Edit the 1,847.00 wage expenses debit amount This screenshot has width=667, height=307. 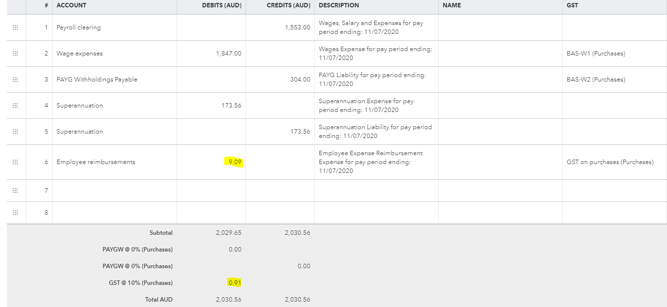point(228,54)
